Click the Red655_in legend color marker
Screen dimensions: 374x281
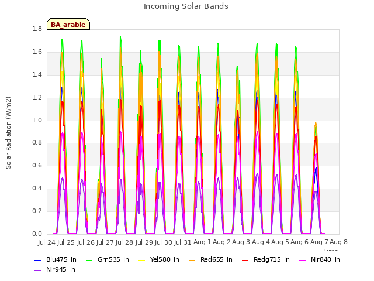pyautogui.click(x=192, y=260)
